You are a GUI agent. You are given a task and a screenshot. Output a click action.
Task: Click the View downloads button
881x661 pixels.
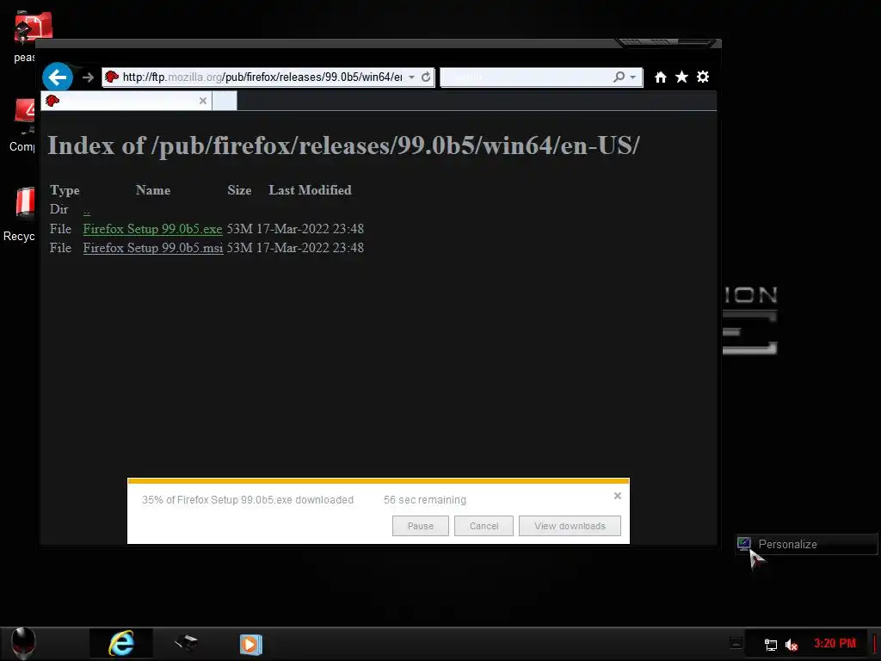click(570, 526)
